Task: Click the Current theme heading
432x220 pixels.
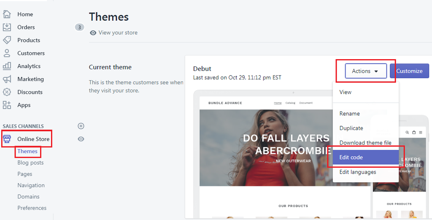Action: pos(110,67)
